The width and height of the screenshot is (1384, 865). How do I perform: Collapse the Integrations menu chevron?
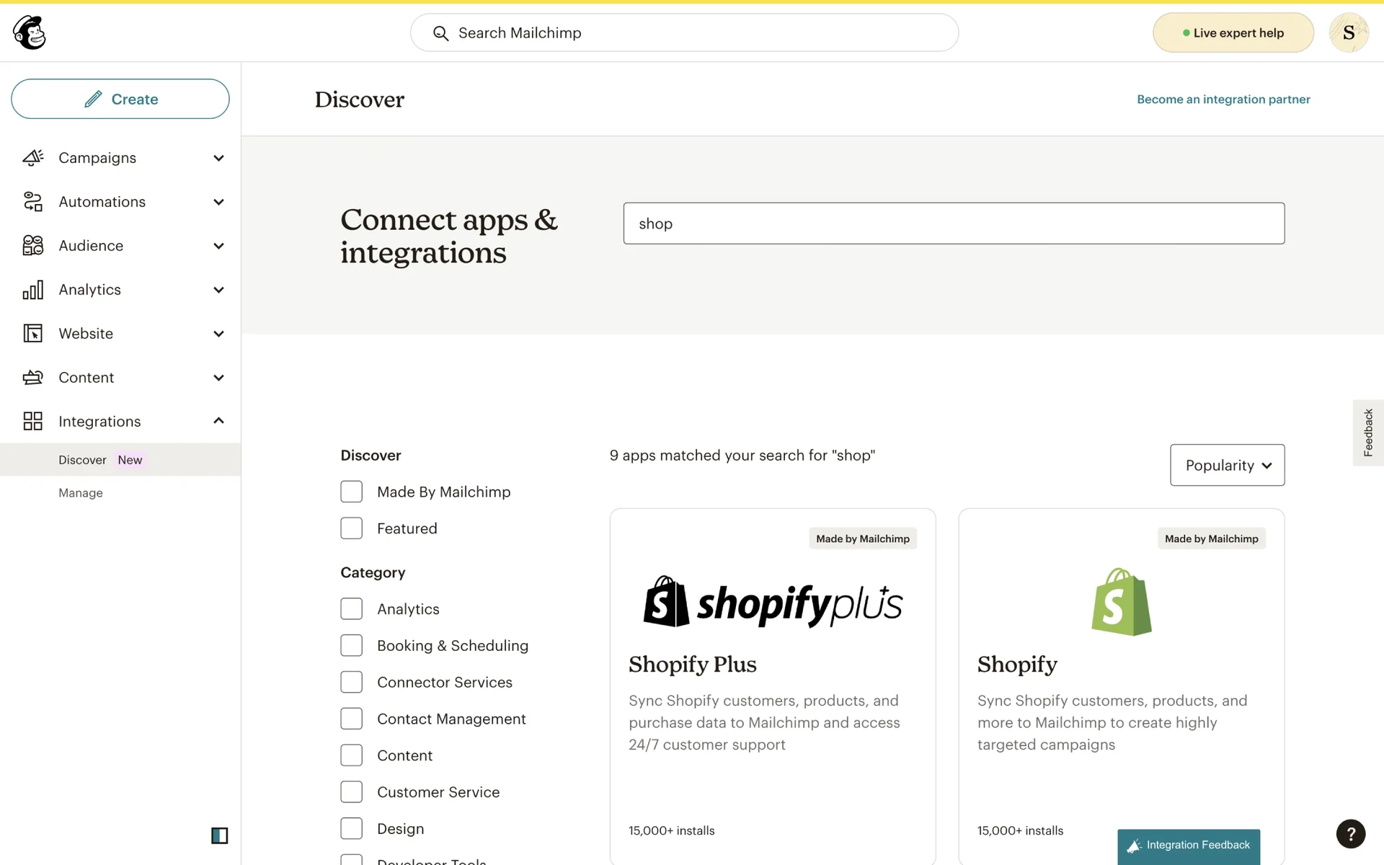pos(218,421)
